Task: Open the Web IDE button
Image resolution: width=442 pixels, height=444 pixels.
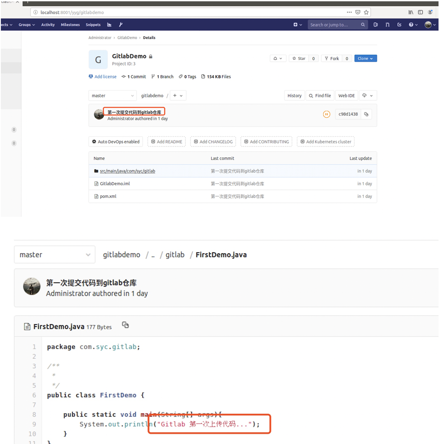Action: click(346, 96)
